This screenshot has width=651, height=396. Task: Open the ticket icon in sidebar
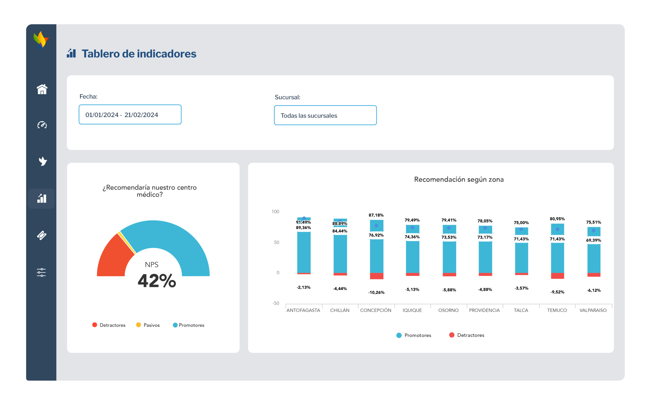point(42,235)
